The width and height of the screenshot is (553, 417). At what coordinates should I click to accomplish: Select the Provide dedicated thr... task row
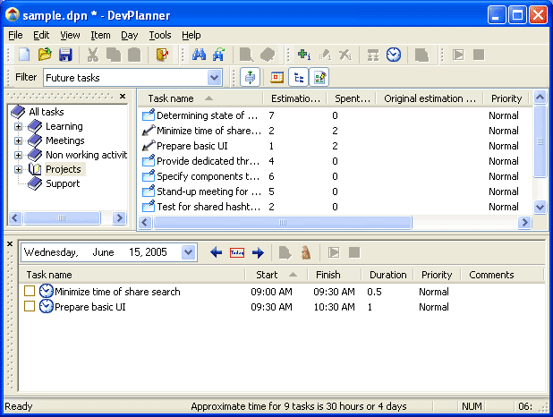(335, 161)
